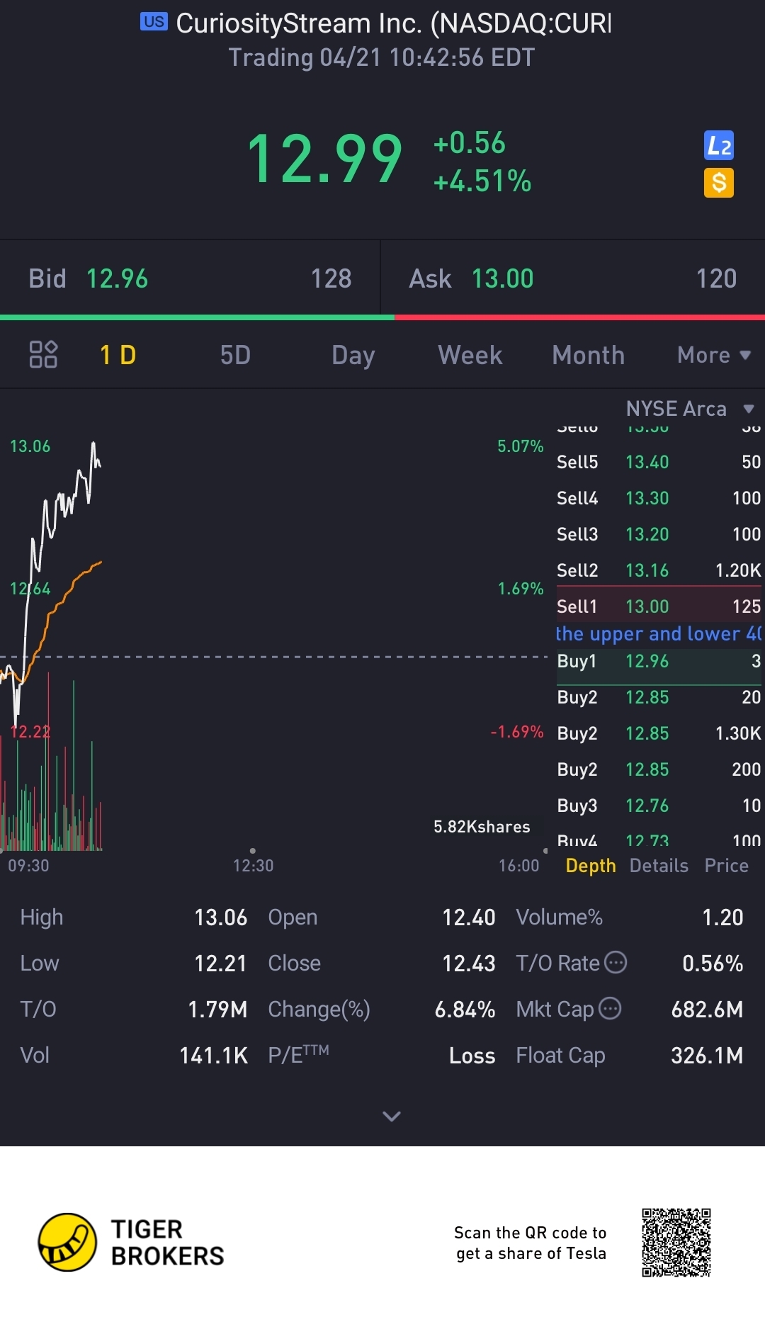Tap the 12.99 last price
The height and width of the screenshot is (1339, 765).
(324, 159)
